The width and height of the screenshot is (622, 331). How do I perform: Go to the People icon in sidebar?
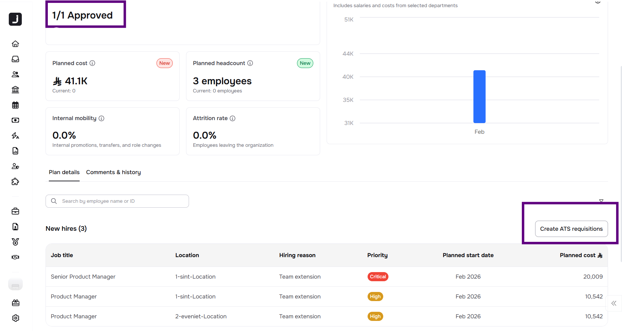[x=15, y=75]
